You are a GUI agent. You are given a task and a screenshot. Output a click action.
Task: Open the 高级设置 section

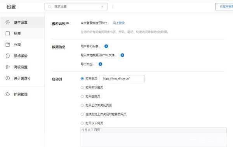pyautogui.click(x=22, y=67)
